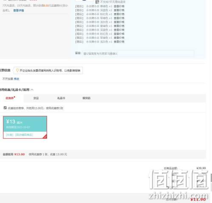Click the 京券 tag on coupon card
This screenshot has height=203, width=212.
click(10, 135)
